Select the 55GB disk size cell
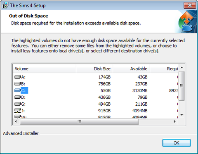 tap(106, 90)
